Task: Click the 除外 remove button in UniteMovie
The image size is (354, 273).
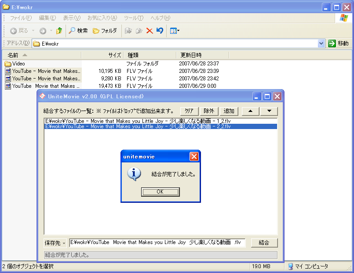Action: 209,111
